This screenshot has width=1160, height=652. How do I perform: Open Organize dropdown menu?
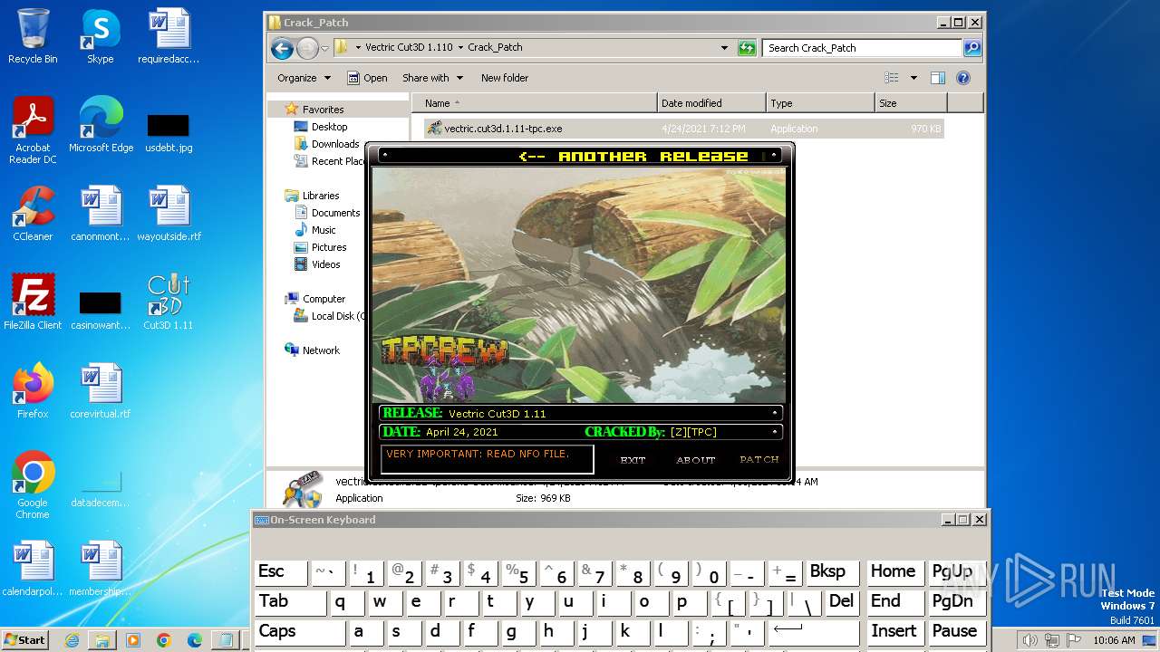pos(304,78)
